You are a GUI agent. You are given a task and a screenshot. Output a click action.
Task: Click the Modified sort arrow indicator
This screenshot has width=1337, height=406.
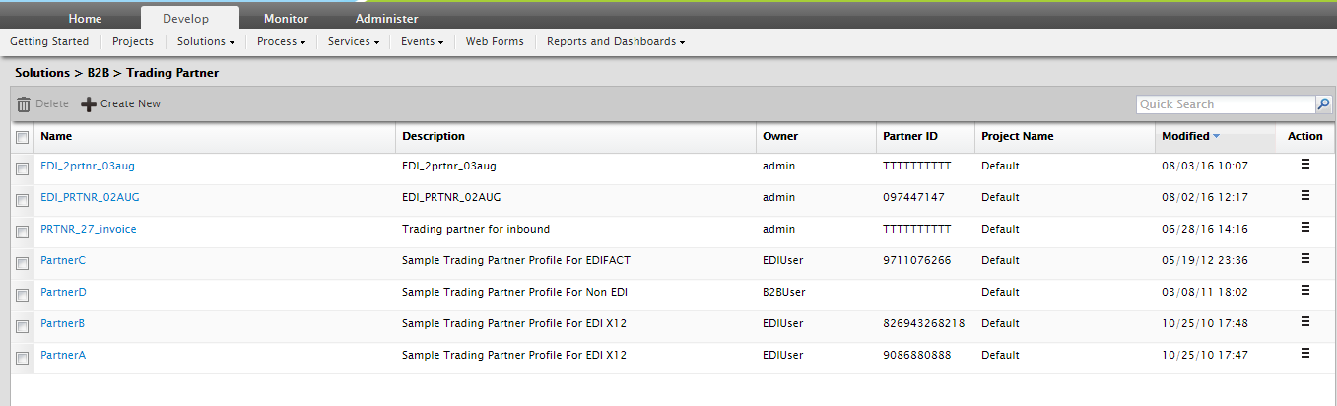(1217, 136)
